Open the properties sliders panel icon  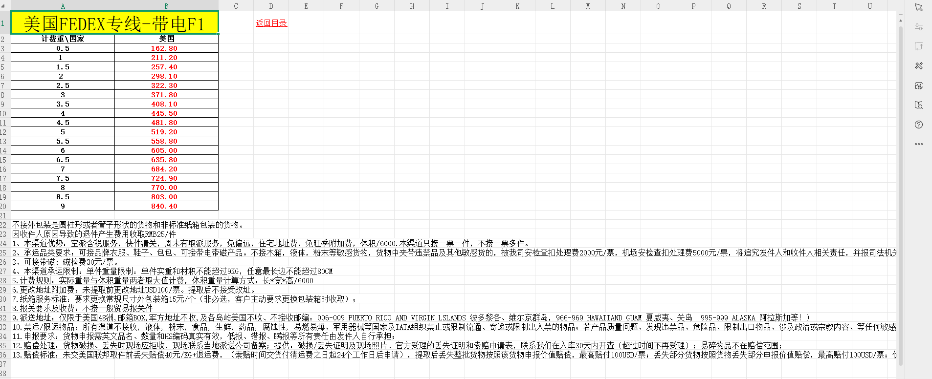919,27
